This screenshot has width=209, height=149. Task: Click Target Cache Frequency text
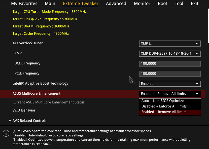[41, 33]
